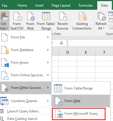Click the submenu From Table/Range grid icon

pyautogui.click(x=58, y=88)
